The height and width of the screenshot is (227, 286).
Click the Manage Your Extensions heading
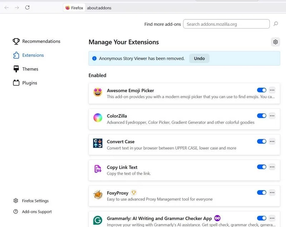(x=124, y=42)
